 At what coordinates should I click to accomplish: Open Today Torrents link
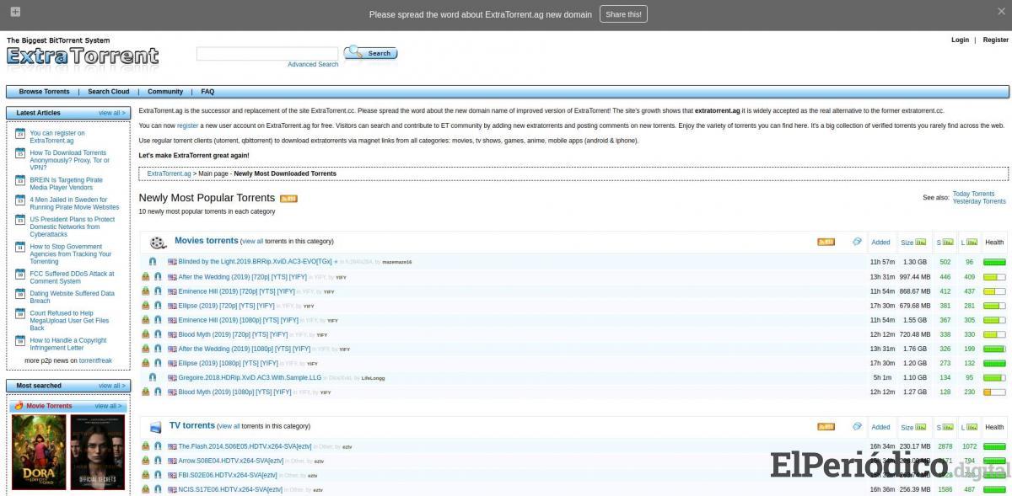pos(973,194)
